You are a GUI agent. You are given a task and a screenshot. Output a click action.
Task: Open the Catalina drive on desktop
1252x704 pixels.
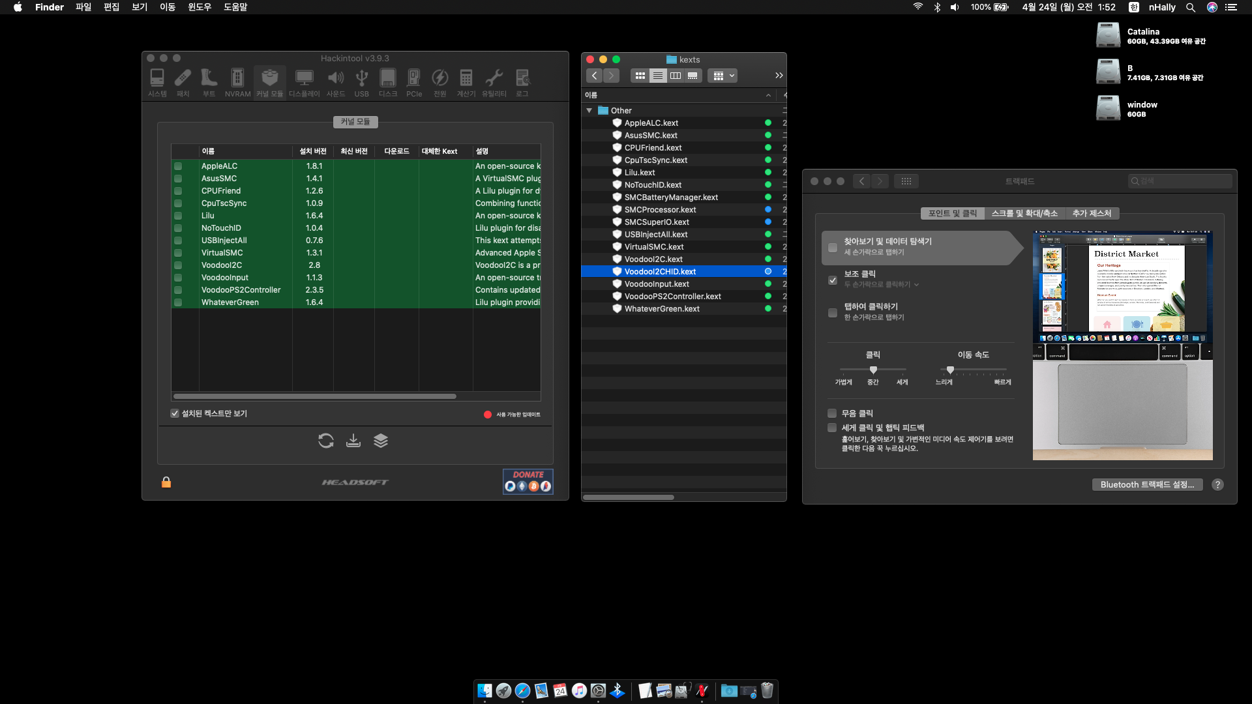pyautogui.click(x=1108, y=35)
